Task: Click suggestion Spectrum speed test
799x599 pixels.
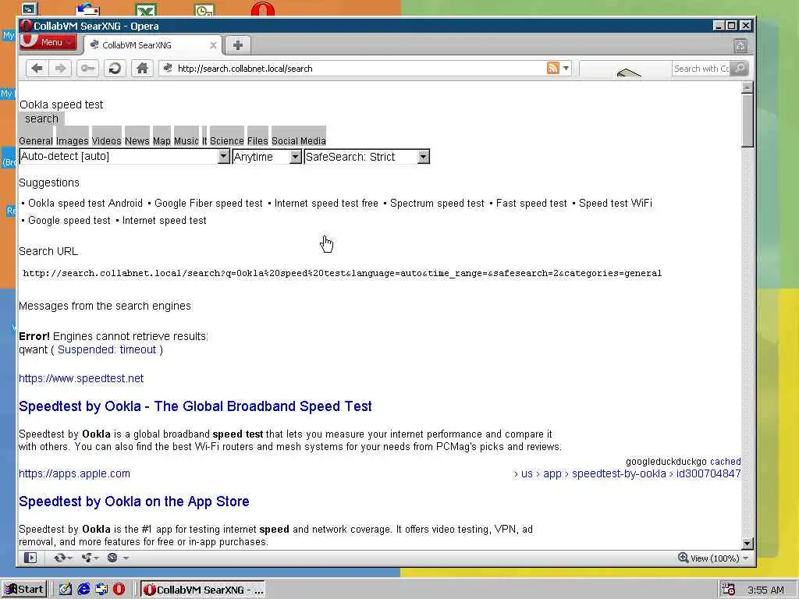Action: [x=437, y=204]
